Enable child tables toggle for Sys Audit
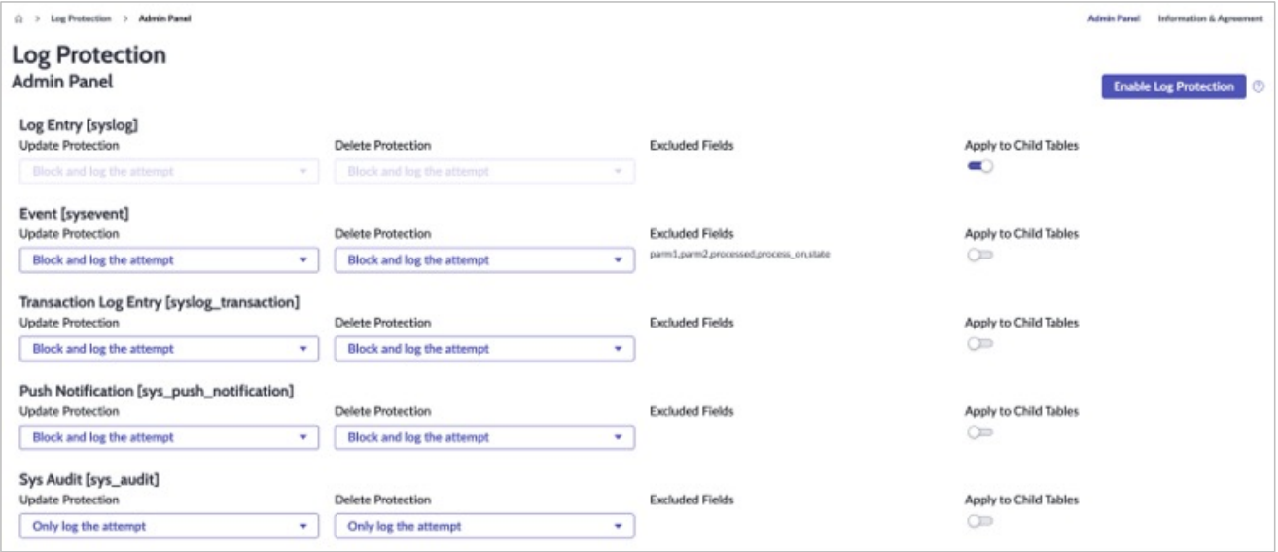 [x=978, y=522]
